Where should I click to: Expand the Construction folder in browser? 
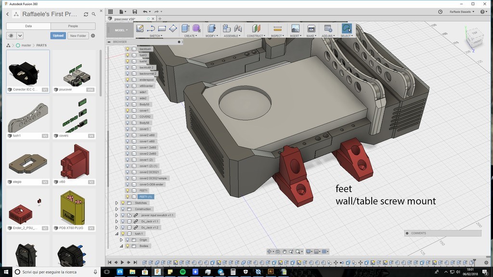pos(117,209)
